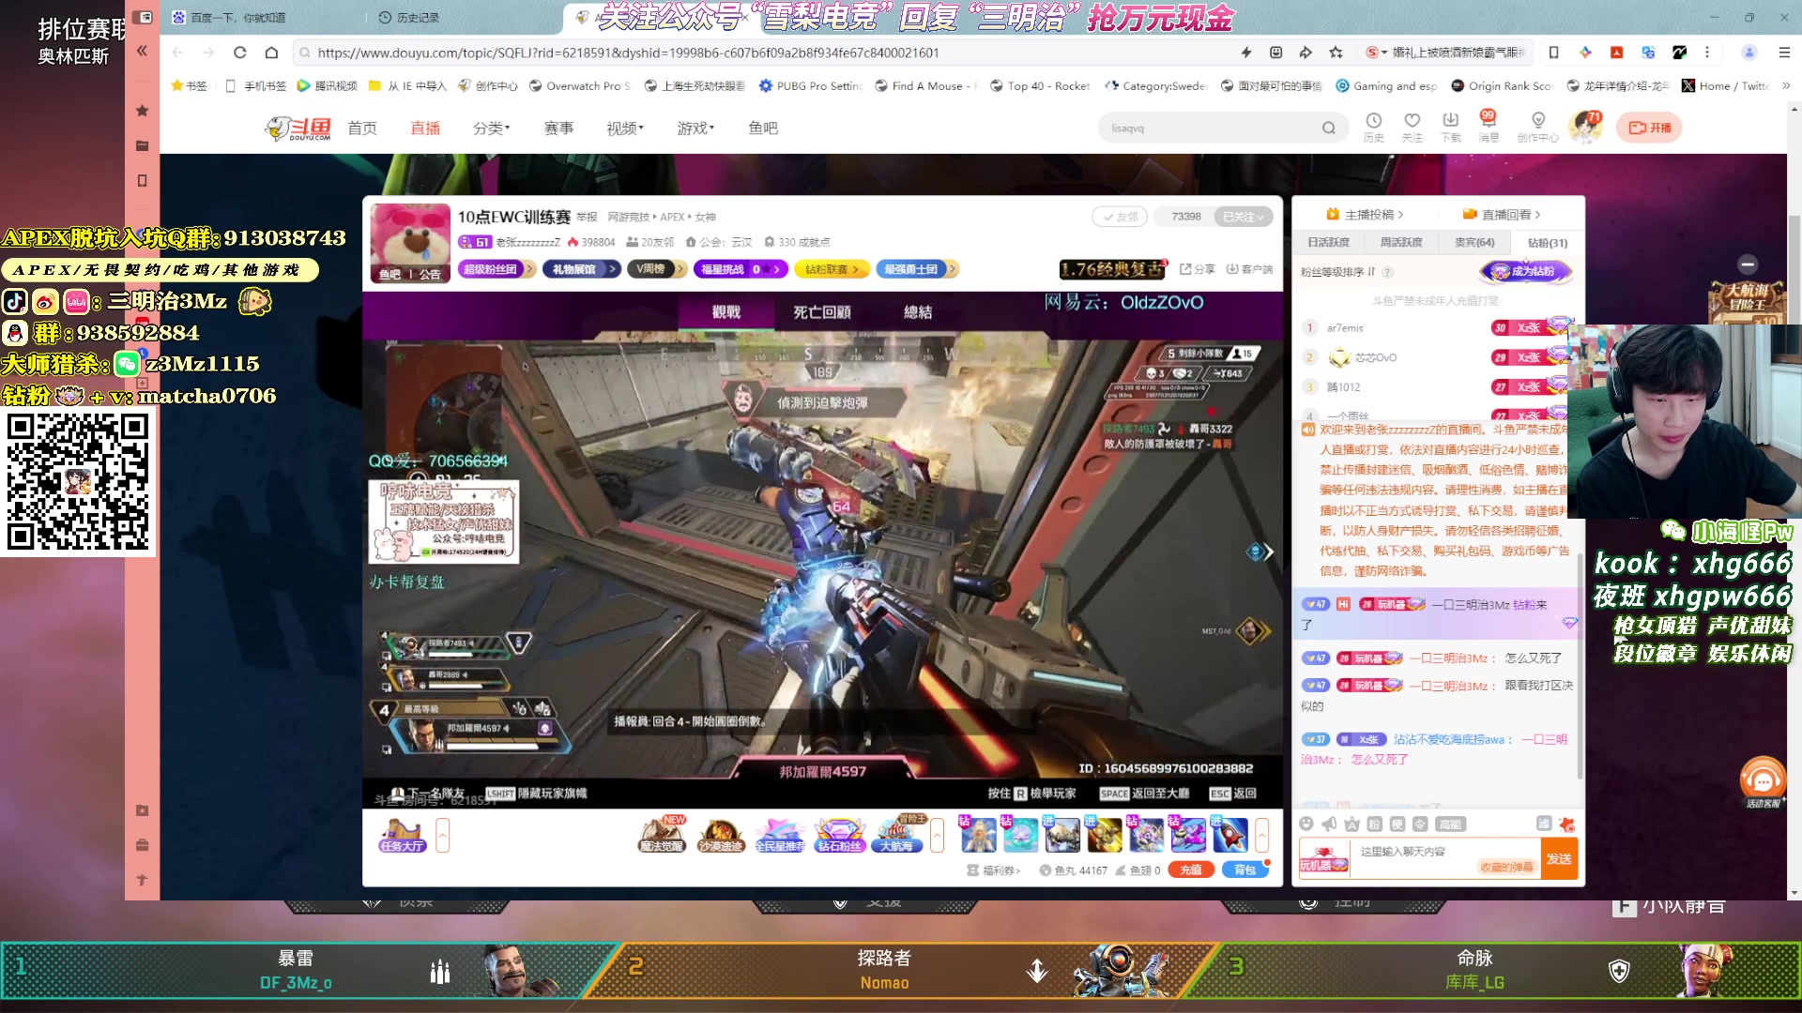Open the 下载 download icon
The height and width of the screenshot is (1013, 1802).
(1451, 127)
